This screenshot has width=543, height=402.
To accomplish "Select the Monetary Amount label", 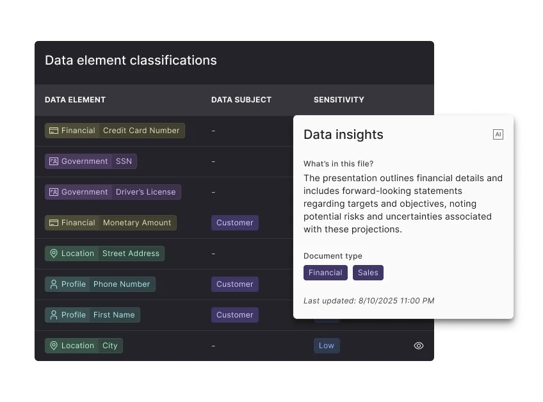I will tap(137, 223).
